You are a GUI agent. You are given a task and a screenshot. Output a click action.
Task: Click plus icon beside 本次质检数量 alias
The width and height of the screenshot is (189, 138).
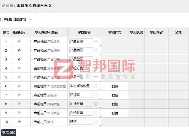tap(96, 86)
